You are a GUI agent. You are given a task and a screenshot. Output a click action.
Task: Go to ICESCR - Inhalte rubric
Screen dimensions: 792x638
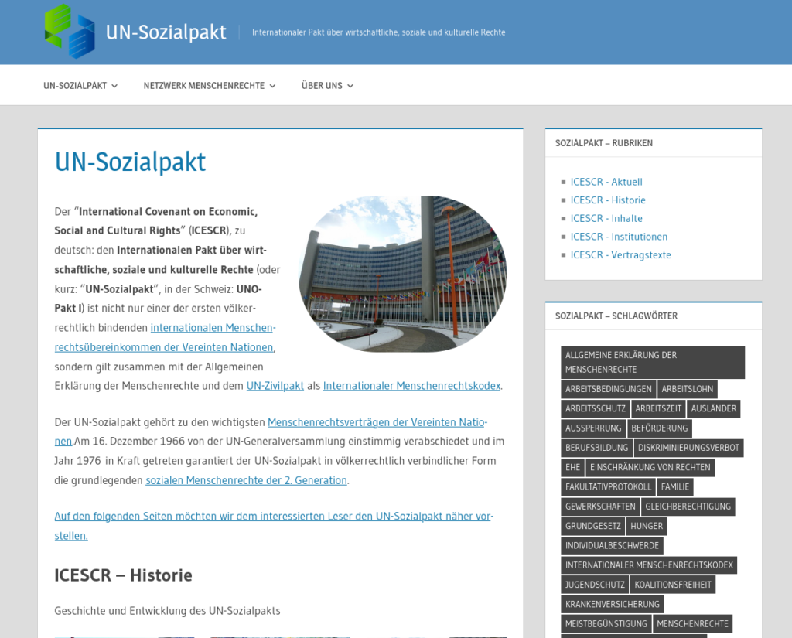606,218
